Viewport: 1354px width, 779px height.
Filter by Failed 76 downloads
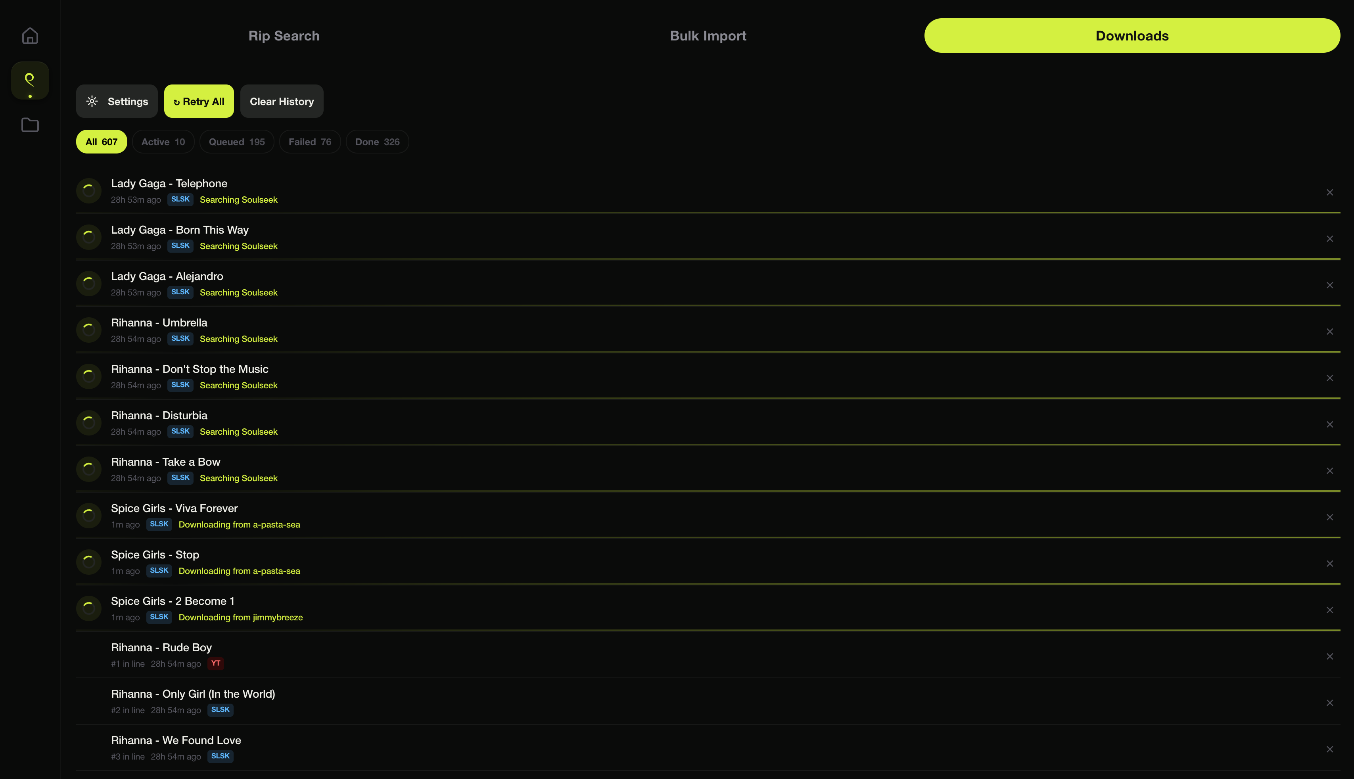point(310,142)
